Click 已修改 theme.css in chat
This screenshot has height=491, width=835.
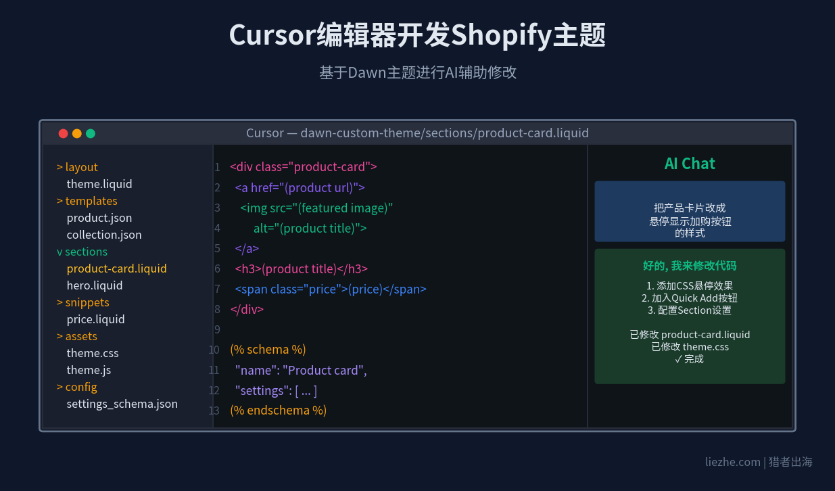[x=690, y=347]
